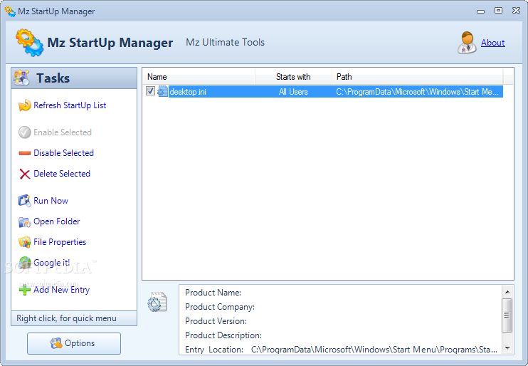528x366 pixels.
Task: Click the Product Company label
Action: pyautogui.click(x=220, y=307)
